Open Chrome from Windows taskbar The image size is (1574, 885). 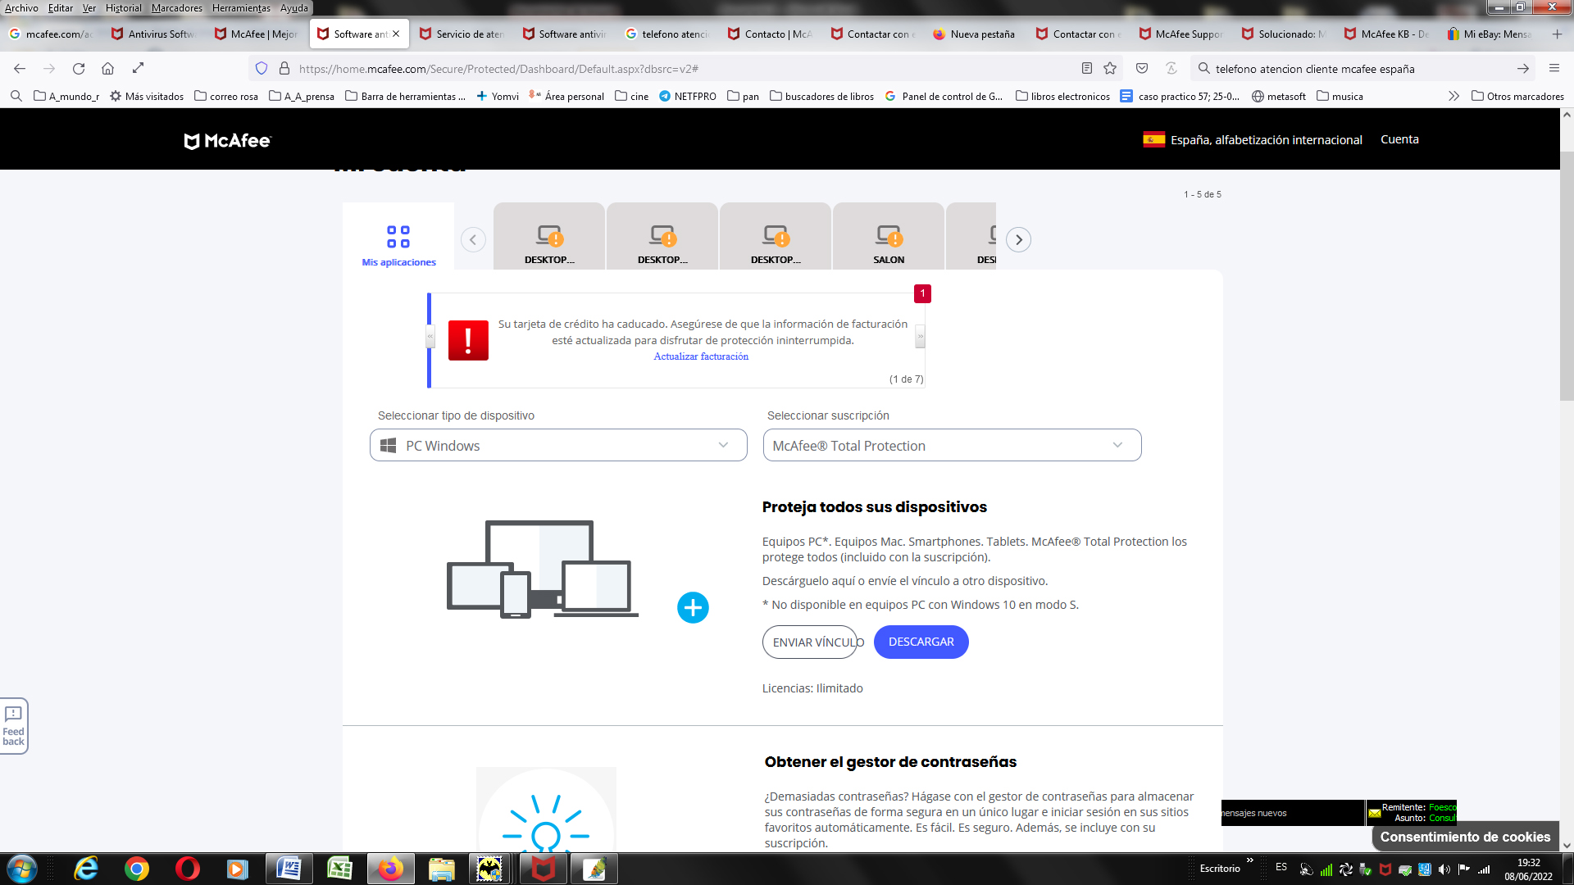pyautogui.click(x=137, y=869)
